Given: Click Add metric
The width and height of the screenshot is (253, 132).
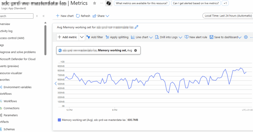Looking at the screenshot, I should click(x=67, y=37).
